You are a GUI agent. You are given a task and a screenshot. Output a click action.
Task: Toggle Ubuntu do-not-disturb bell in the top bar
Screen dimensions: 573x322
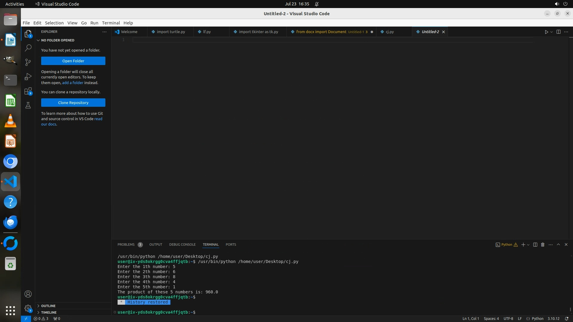tap(317, 4)
